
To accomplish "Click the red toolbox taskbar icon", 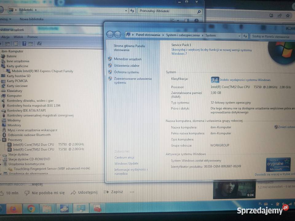I will pyautogui.click(x=97, y=209).
